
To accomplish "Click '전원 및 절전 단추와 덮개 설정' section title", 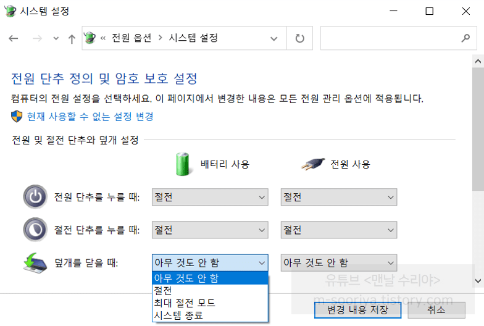I will click(75, 140).
